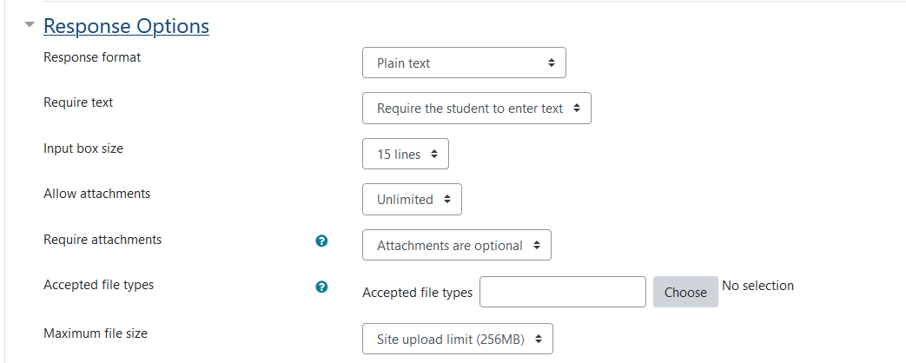Open the Require text dropdown
Image resolution: width=906 pixels, height=363 pixels.
[477, 108]
